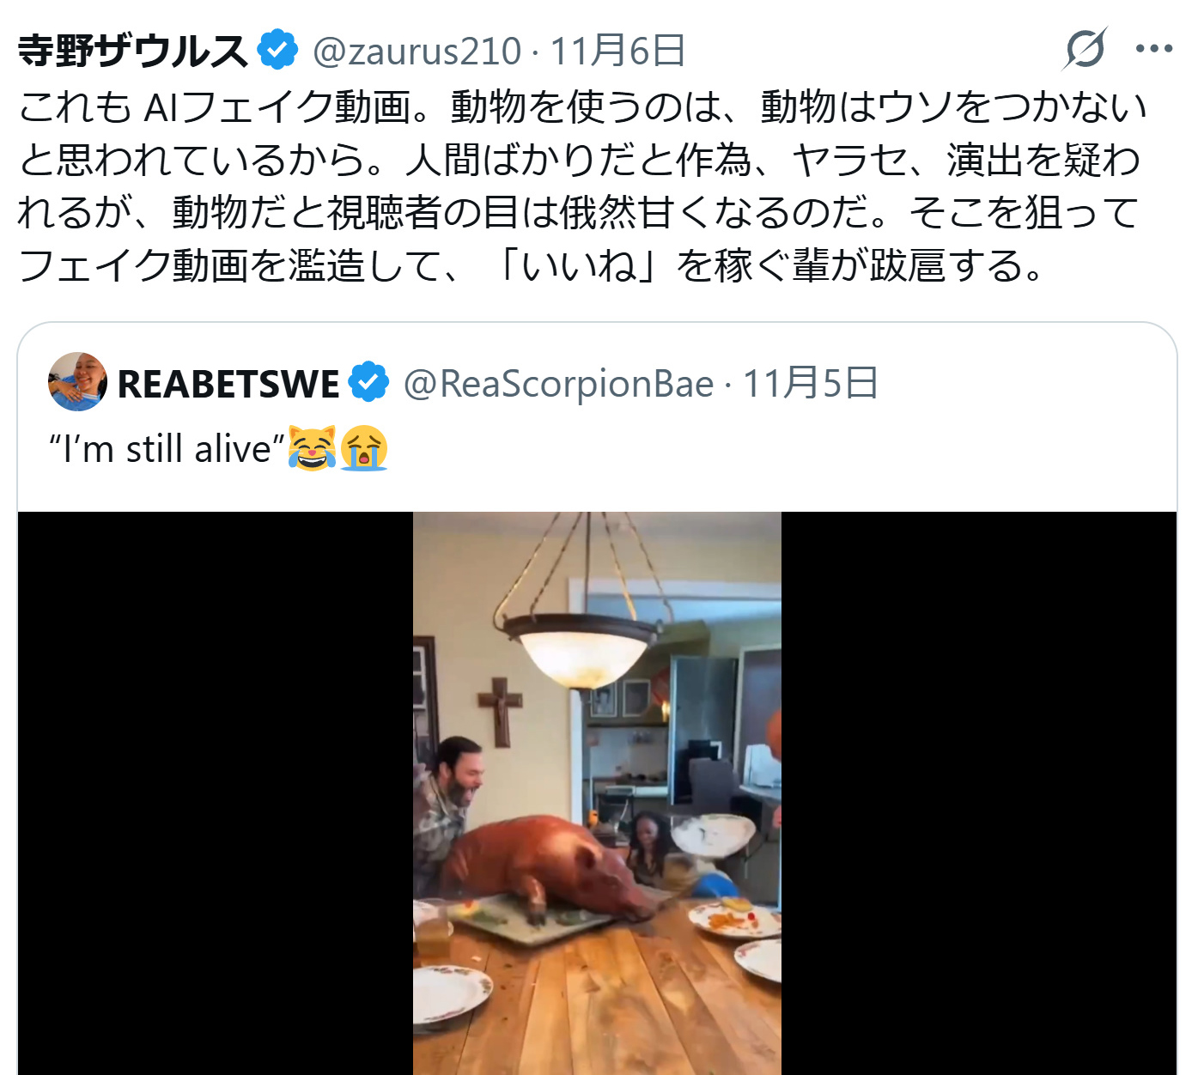Viewport: 1198px width, 1075px height.
Task: Click the post text starting これも AIフェイク動画
Action: 582,186
